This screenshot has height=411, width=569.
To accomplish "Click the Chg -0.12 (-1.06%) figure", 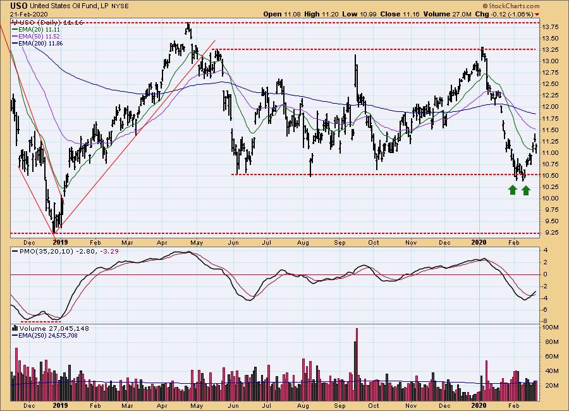I will pos(504,14).
